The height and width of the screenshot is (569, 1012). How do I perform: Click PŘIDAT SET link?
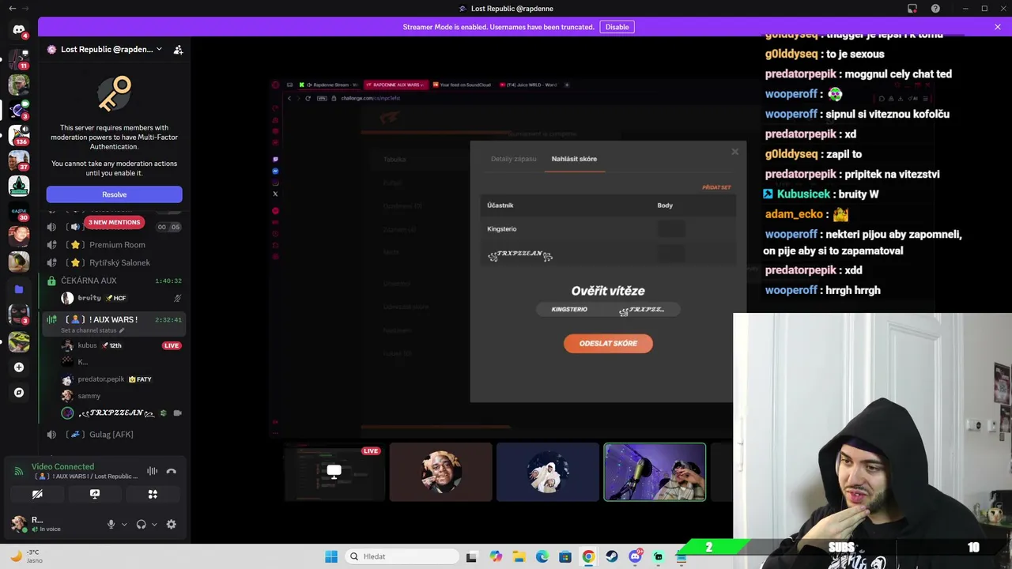716,187
